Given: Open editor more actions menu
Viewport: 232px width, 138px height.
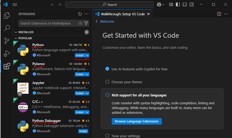Looking at the screenshot, I should coord(226,14).
